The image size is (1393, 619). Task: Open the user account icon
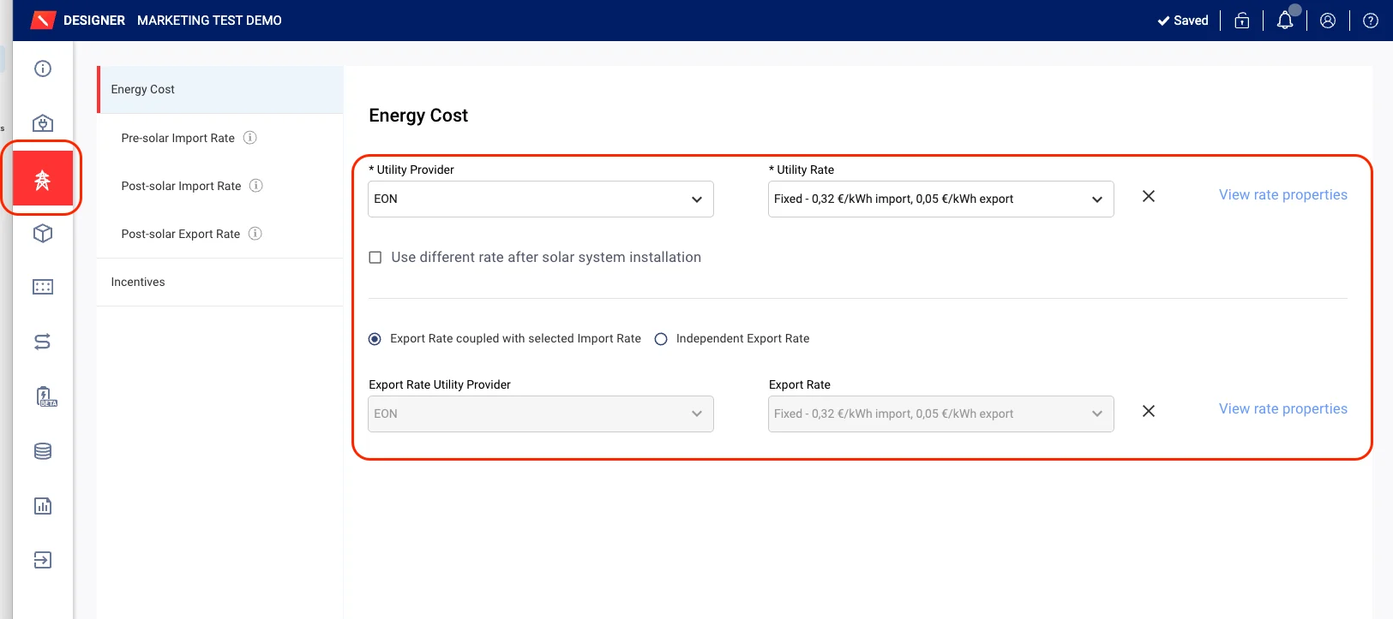pos(1328,21)
